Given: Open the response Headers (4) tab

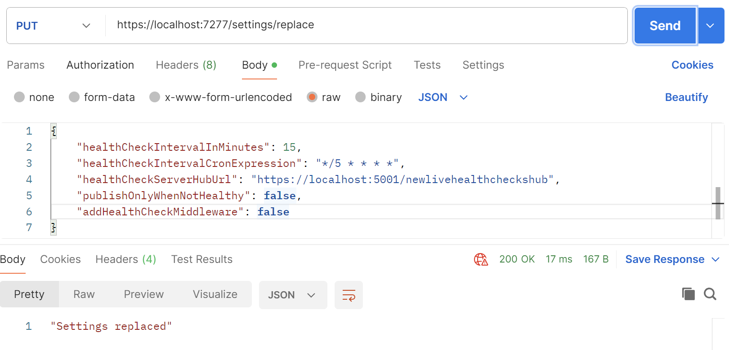Looking at the screenshot, I should (x=126, y=259).
